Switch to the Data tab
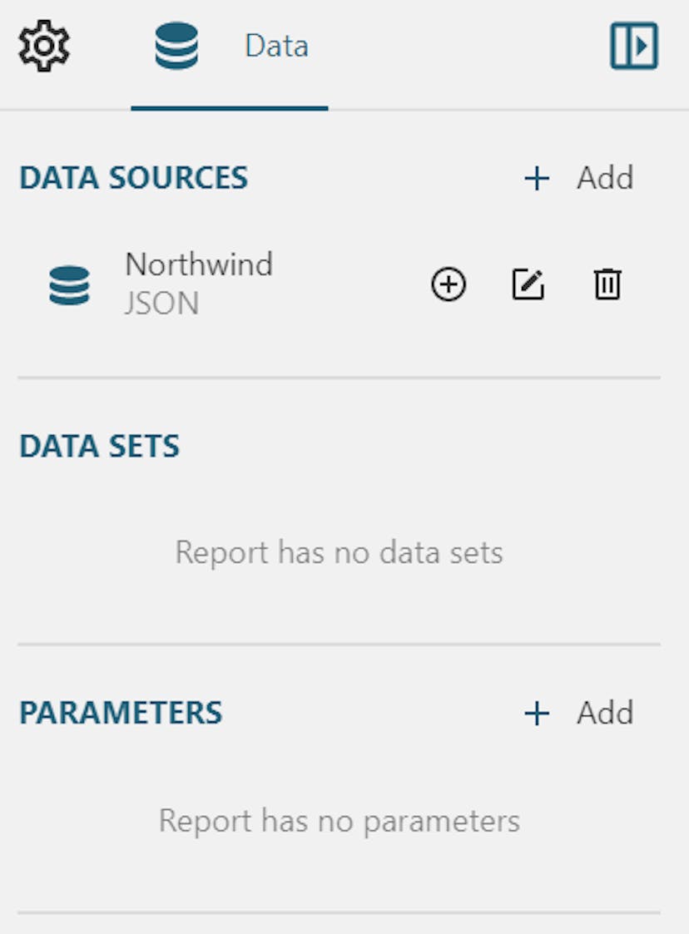689x934 pixels. click(275, 47)
